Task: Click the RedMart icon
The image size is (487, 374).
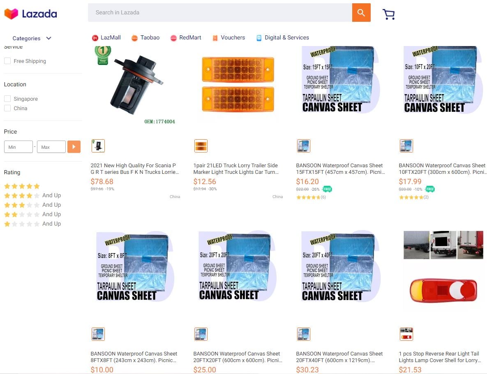Action: (x=173, y=38)
